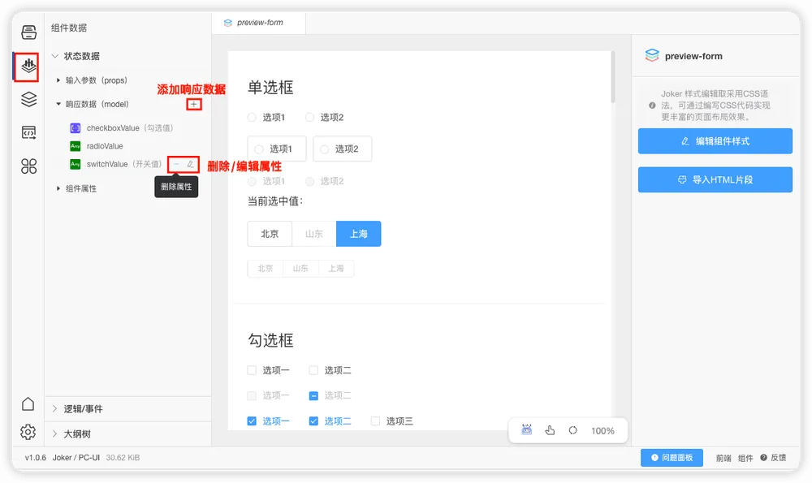Select the hand pointer tool in preview toolbar
Image resolution: width=812 pixels, height=483 pixels.
pyautogui.click(x=550, y=430)
